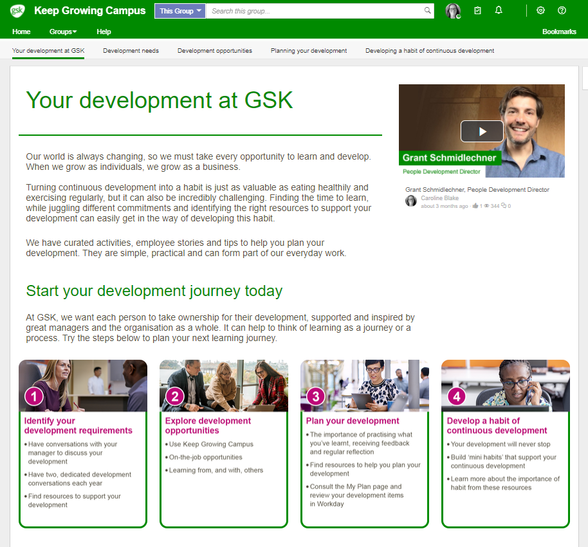Open the settings gear icon

540,10
